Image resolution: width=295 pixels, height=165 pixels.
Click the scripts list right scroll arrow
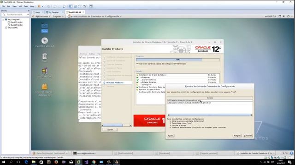pyautogui.click(x=251, y=115)
